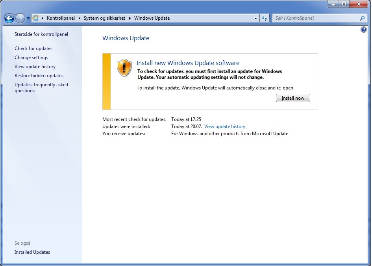372x266 pixels.
Task: Select the Kontrollpanel breadcrumb
Action: pos(61,18)
